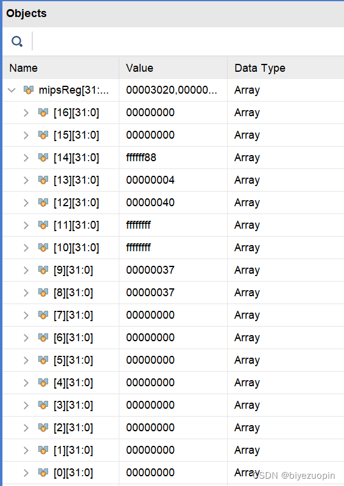Screen dimensions: 344x486
Task: Expand the [16][31:0] array row
Action: (x=26, y=113)
